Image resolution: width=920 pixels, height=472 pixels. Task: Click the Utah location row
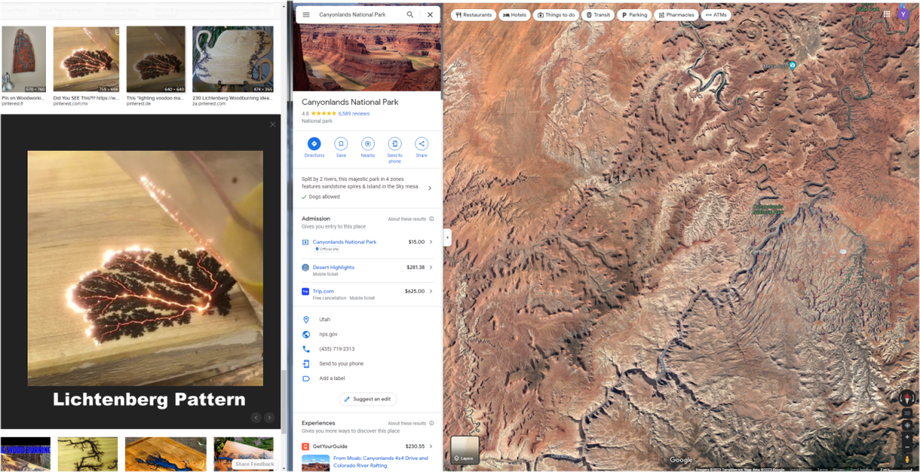point(367,320)
